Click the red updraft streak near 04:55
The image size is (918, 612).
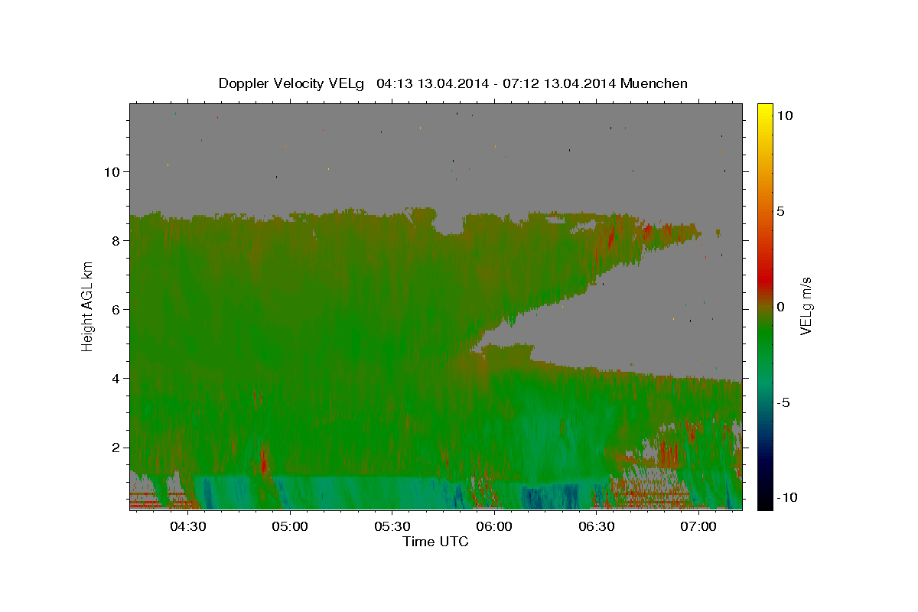pos(264,461)
